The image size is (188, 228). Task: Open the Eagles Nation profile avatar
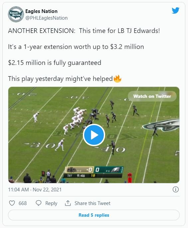(x=16, y=14)
